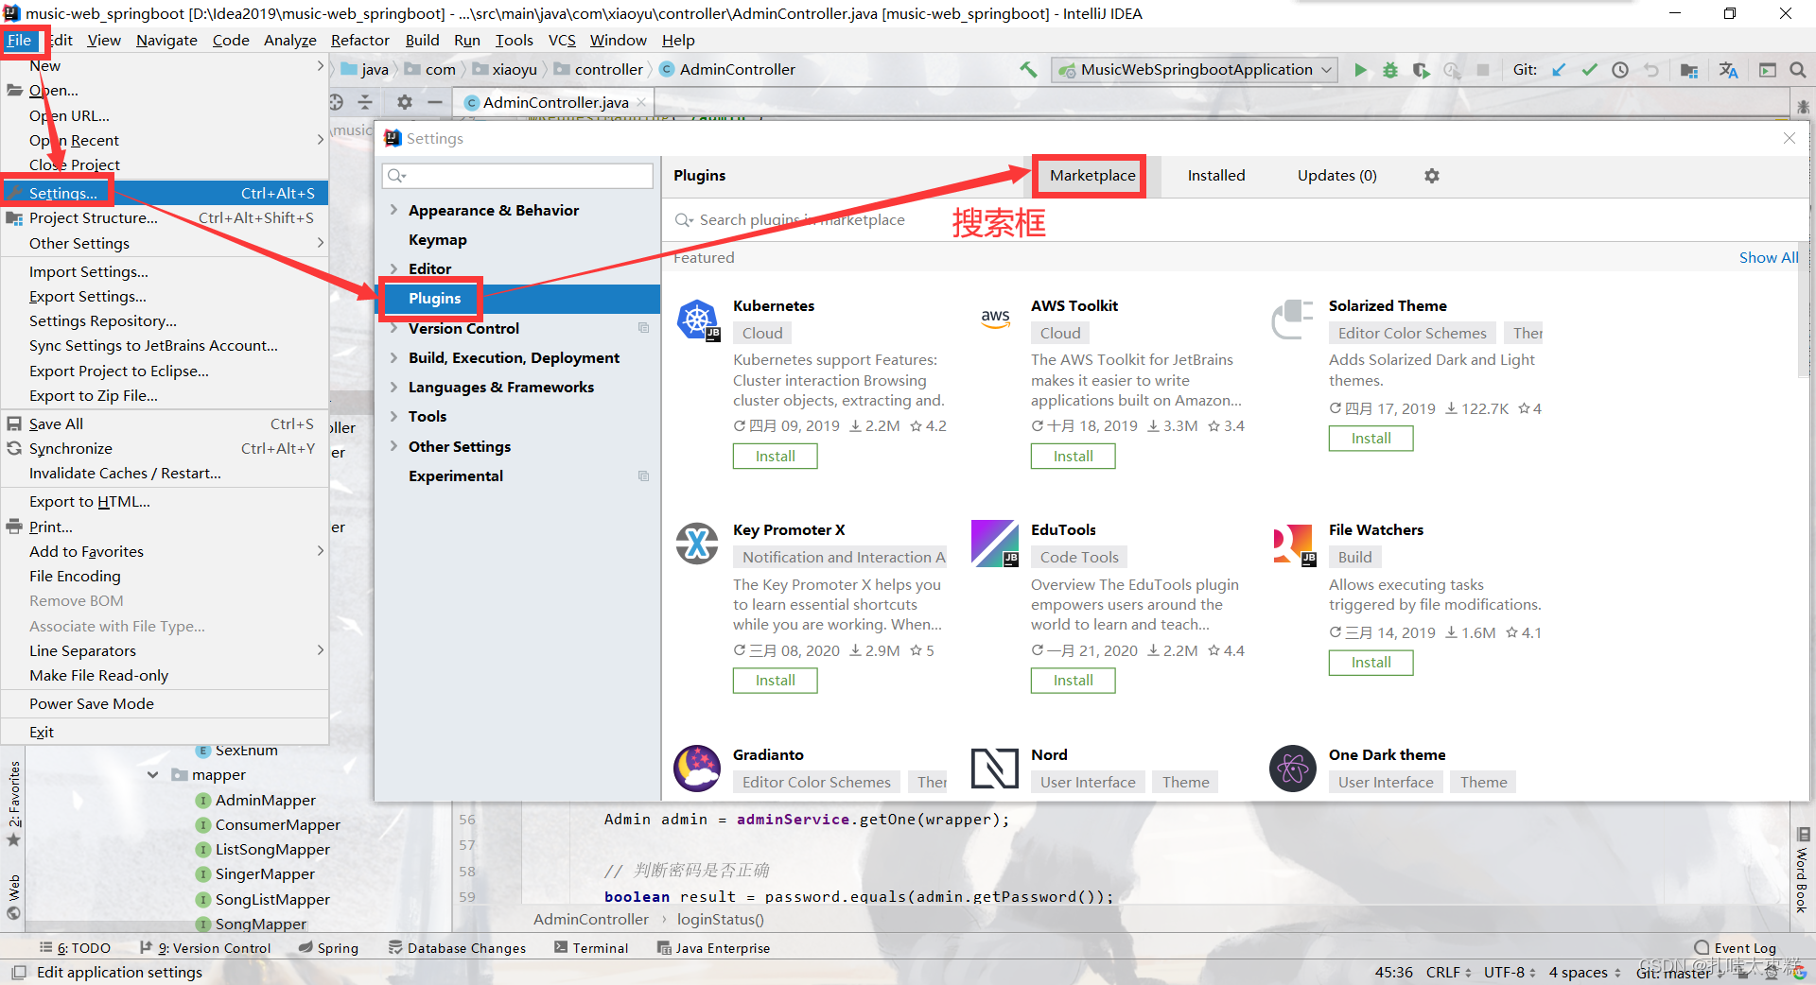Click the Search Everywhere magnifier icon
The image size is (1816, 985).
[1798, 70]
